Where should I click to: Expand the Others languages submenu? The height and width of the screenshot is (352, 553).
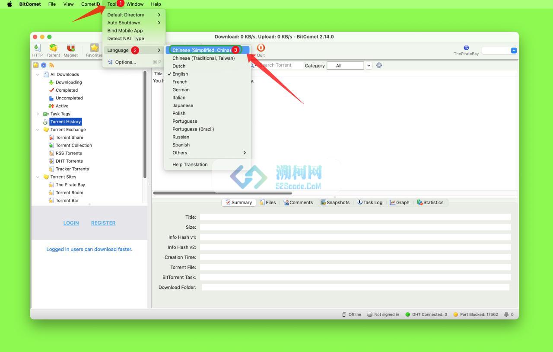[x=207, y=153]
